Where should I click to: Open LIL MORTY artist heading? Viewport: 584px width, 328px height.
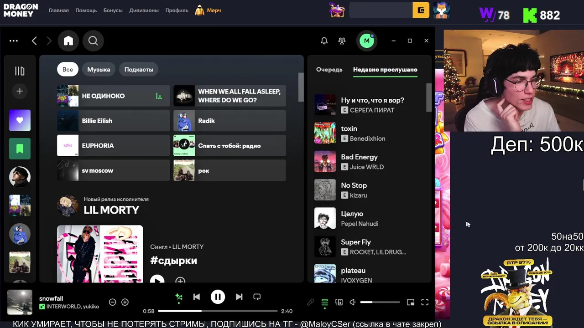(111, 210)
